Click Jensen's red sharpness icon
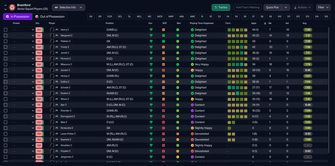This screenshot has height=166, width=335. (164, 70)
